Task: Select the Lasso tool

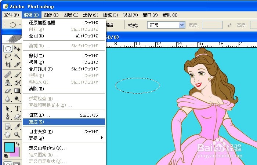Action: 8,56
